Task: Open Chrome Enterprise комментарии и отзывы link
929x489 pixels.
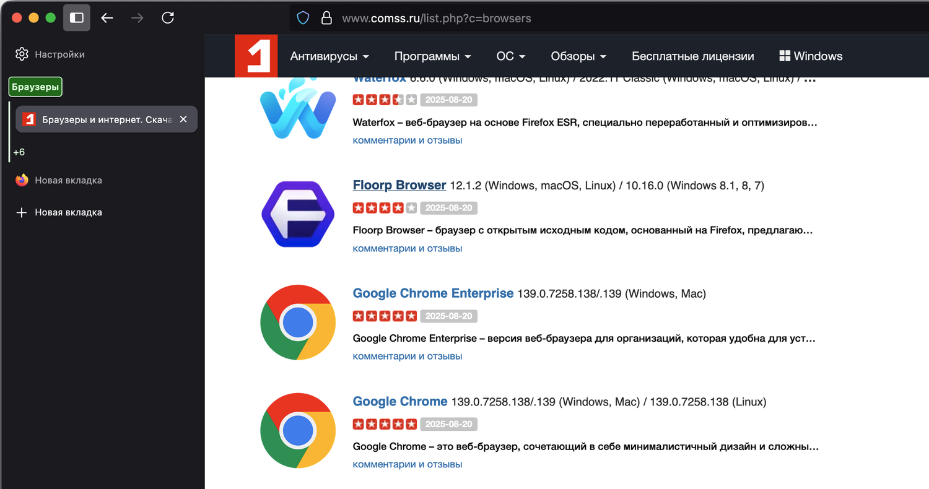Action: pyautogui.click(x=408, y=357)
